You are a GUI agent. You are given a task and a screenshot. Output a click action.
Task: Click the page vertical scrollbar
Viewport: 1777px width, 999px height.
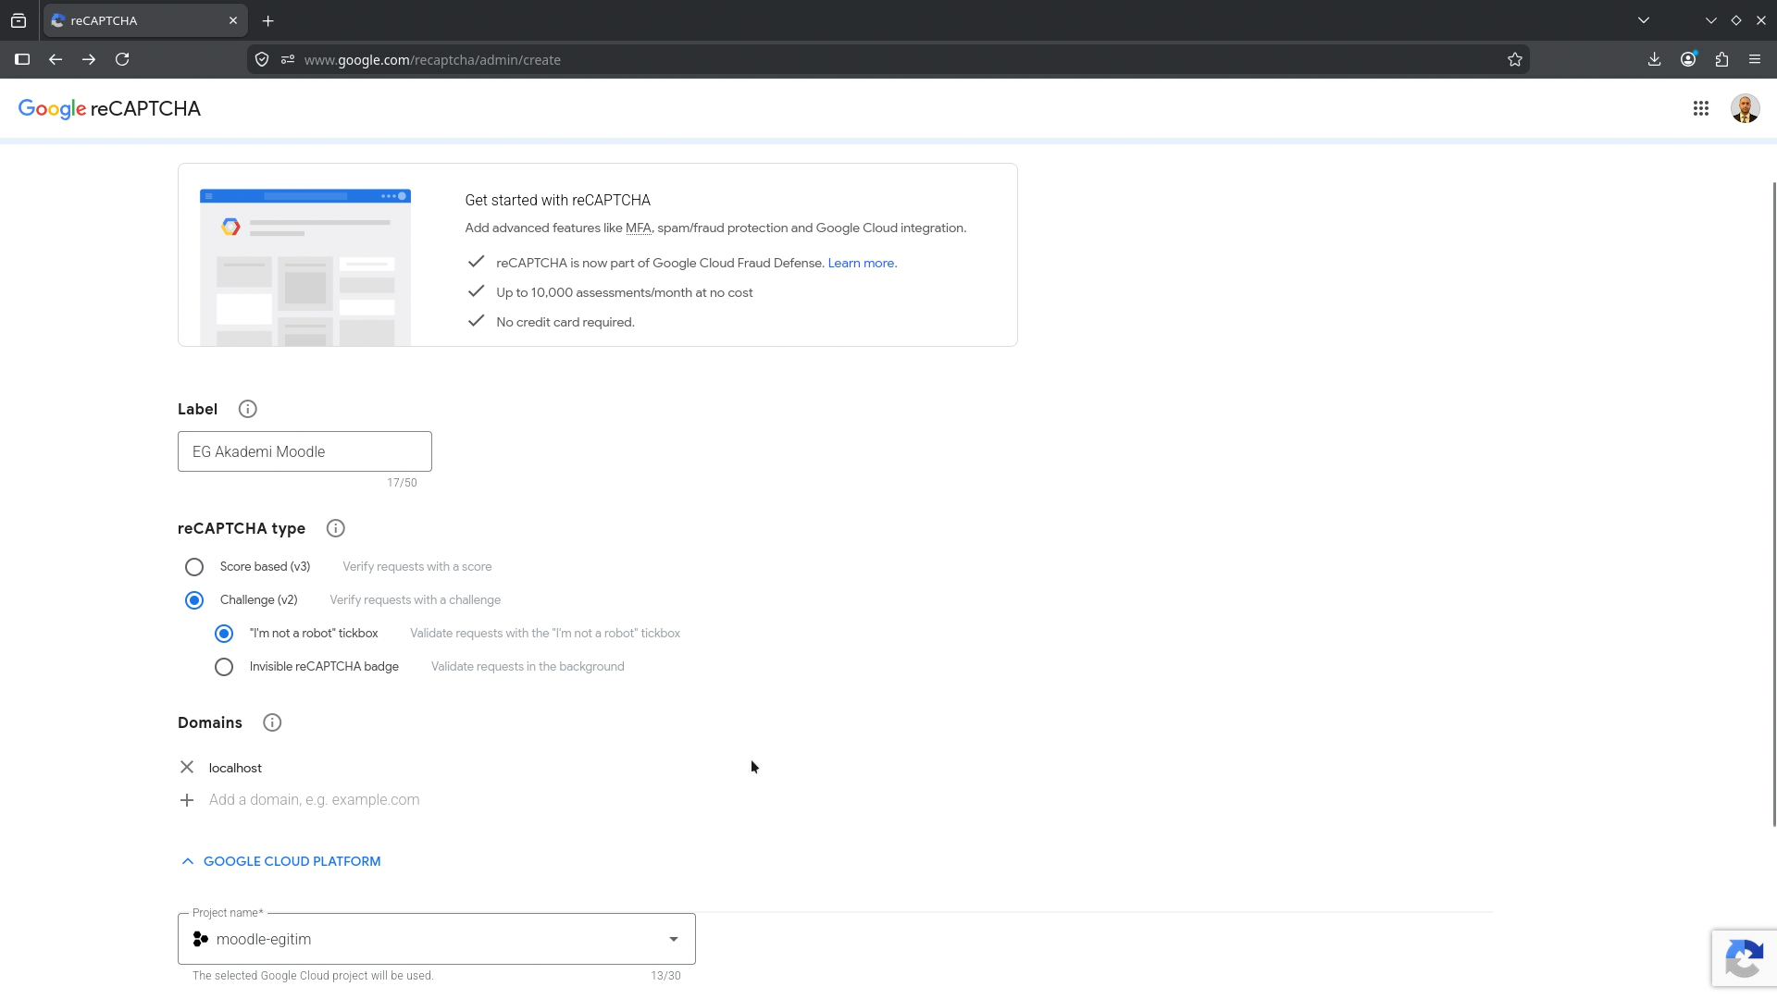(1773, 504)
